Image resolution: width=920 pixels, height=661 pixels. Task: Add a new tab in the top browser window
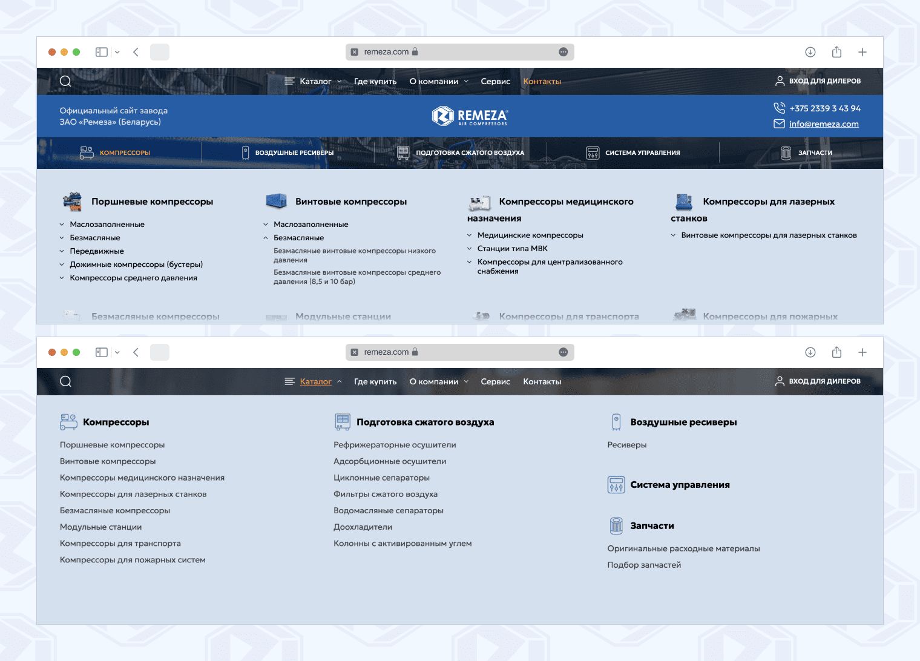coord(862,52)
